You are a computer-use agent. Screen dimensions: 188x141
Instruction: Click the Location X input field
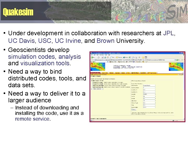[149, 90]
